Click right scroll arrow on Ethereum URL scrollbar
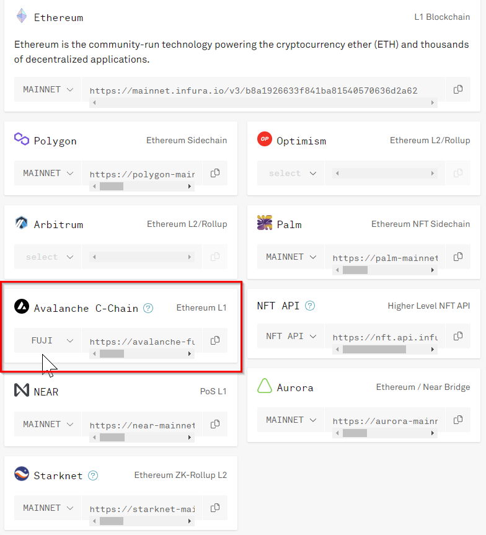This screenshot has width=486, height=535. coord(433,103)
